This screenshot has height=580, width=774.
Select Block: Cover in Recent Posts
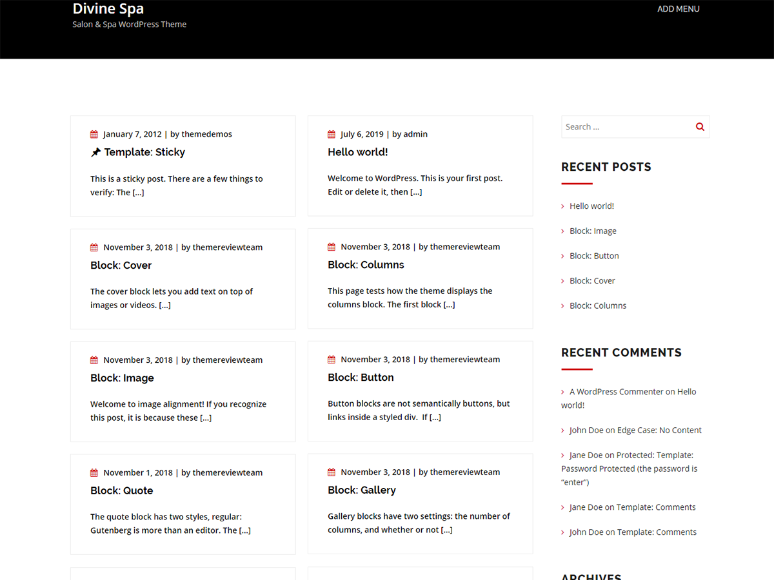[x=592, y=281]
